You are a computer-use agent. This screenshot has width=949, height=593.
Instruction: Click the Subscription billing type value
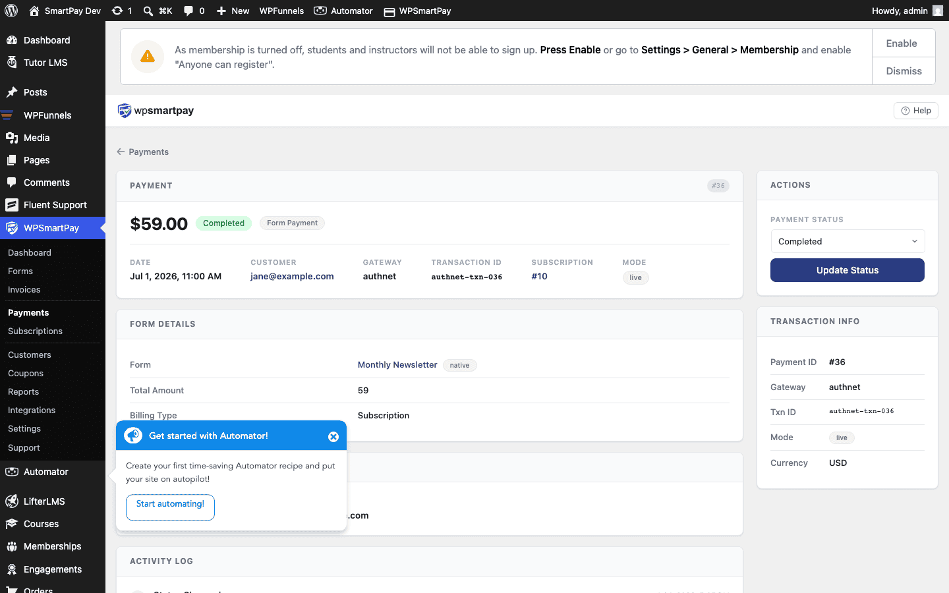click(x=384, y=415)
